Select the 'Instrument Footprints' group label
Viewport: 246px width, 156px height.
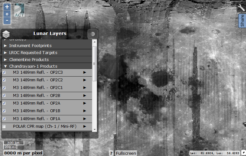click(30, 46)
